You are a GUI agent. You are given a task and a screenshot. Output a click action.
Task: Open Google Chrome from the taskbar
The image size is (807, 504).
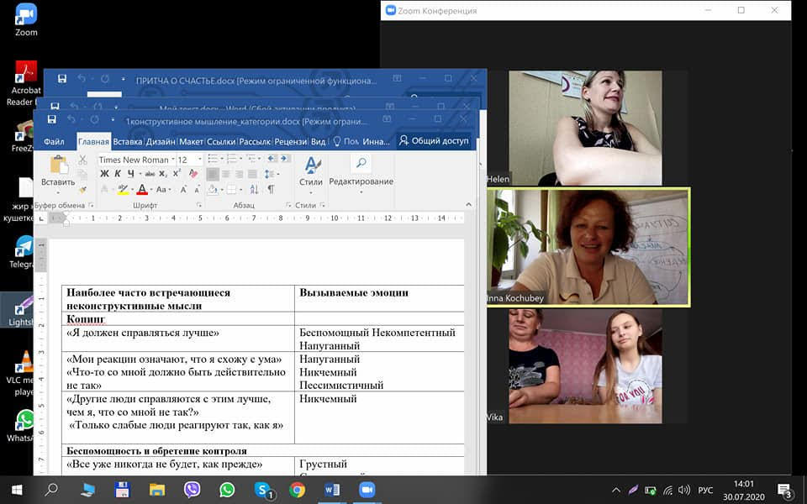coord(297,490)
